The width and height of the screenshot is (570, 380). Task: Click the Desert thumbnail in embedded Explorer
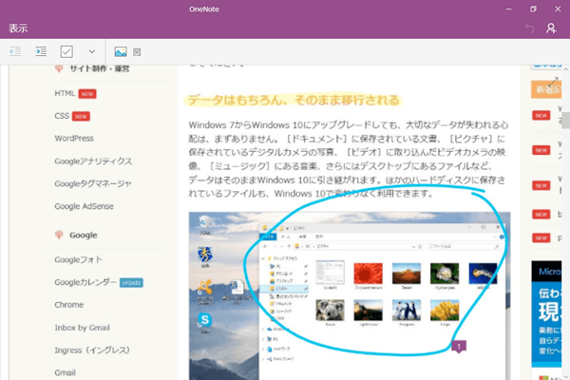(x=407, y=274)
